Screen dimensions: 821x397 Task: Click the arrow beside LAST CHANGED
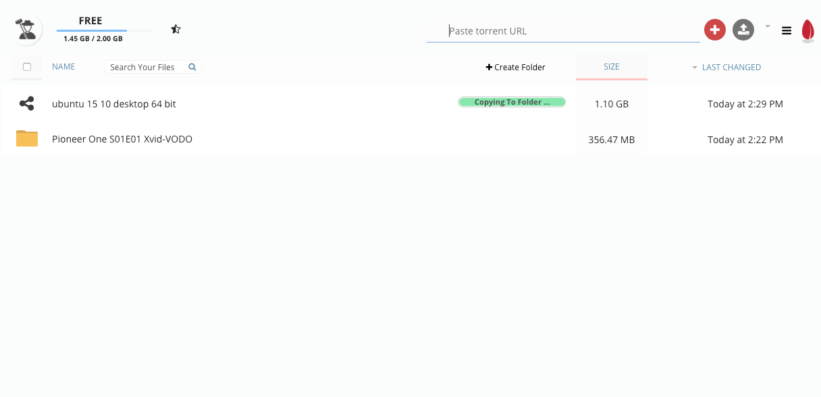pos(695,68)
